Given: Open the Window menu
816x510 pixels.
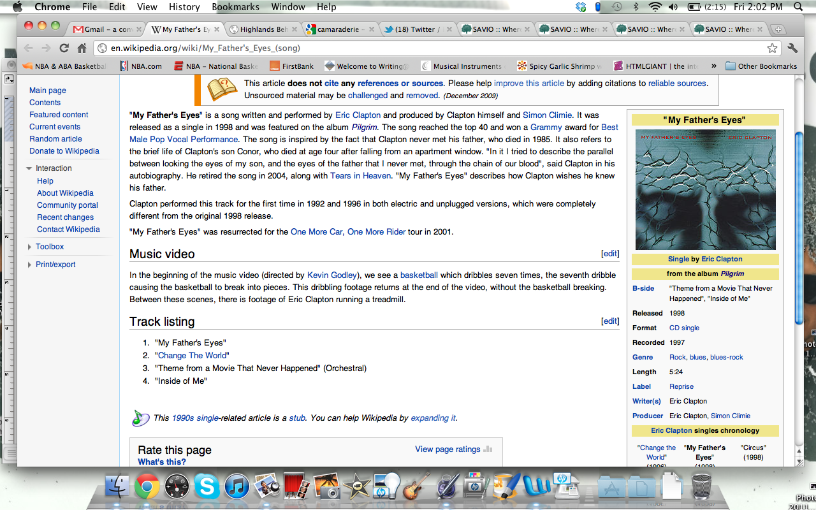Looking at the screenshot, I should tap(288, 7).
